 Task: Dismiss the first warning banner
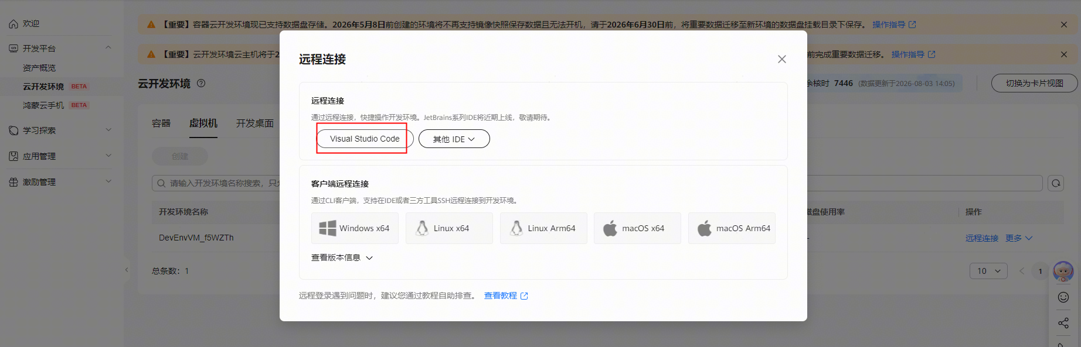tap(1064, 25)
